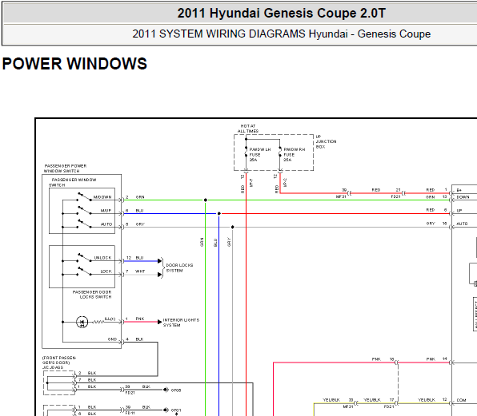Viewport: 477px width, 416px height.
Task: Click the 'PNK' wire label at switch pin 1
Action: 140,319
